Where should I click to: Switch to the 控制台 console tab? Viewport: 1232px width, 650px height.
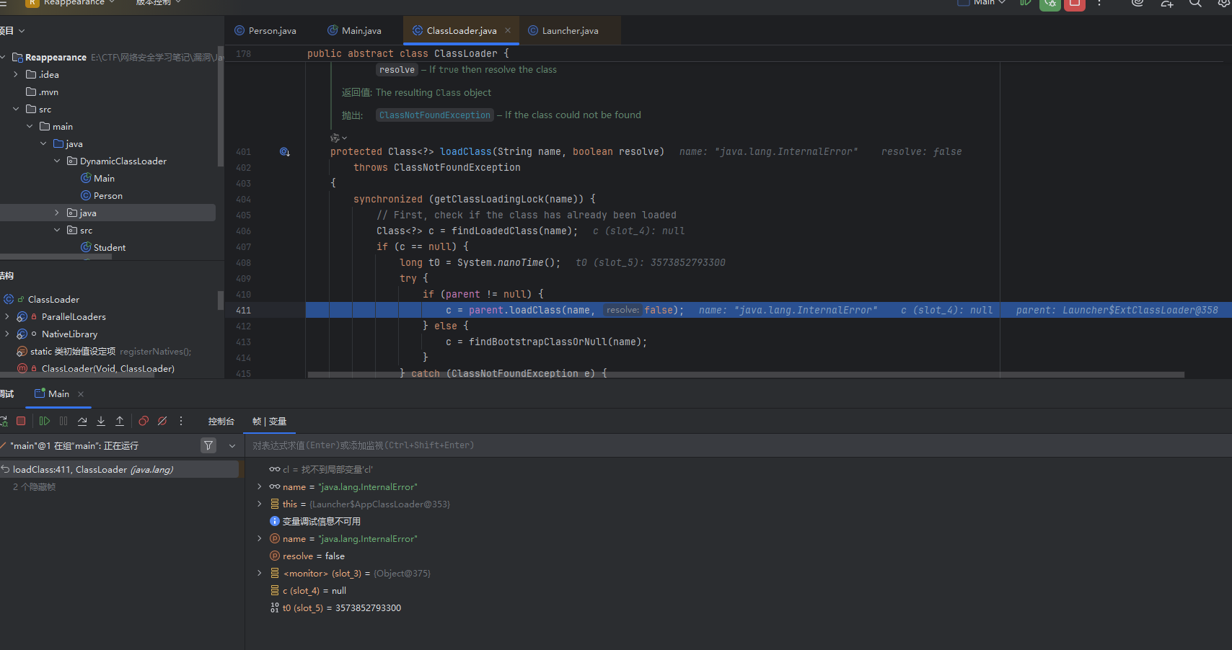[x=221, y=422]
